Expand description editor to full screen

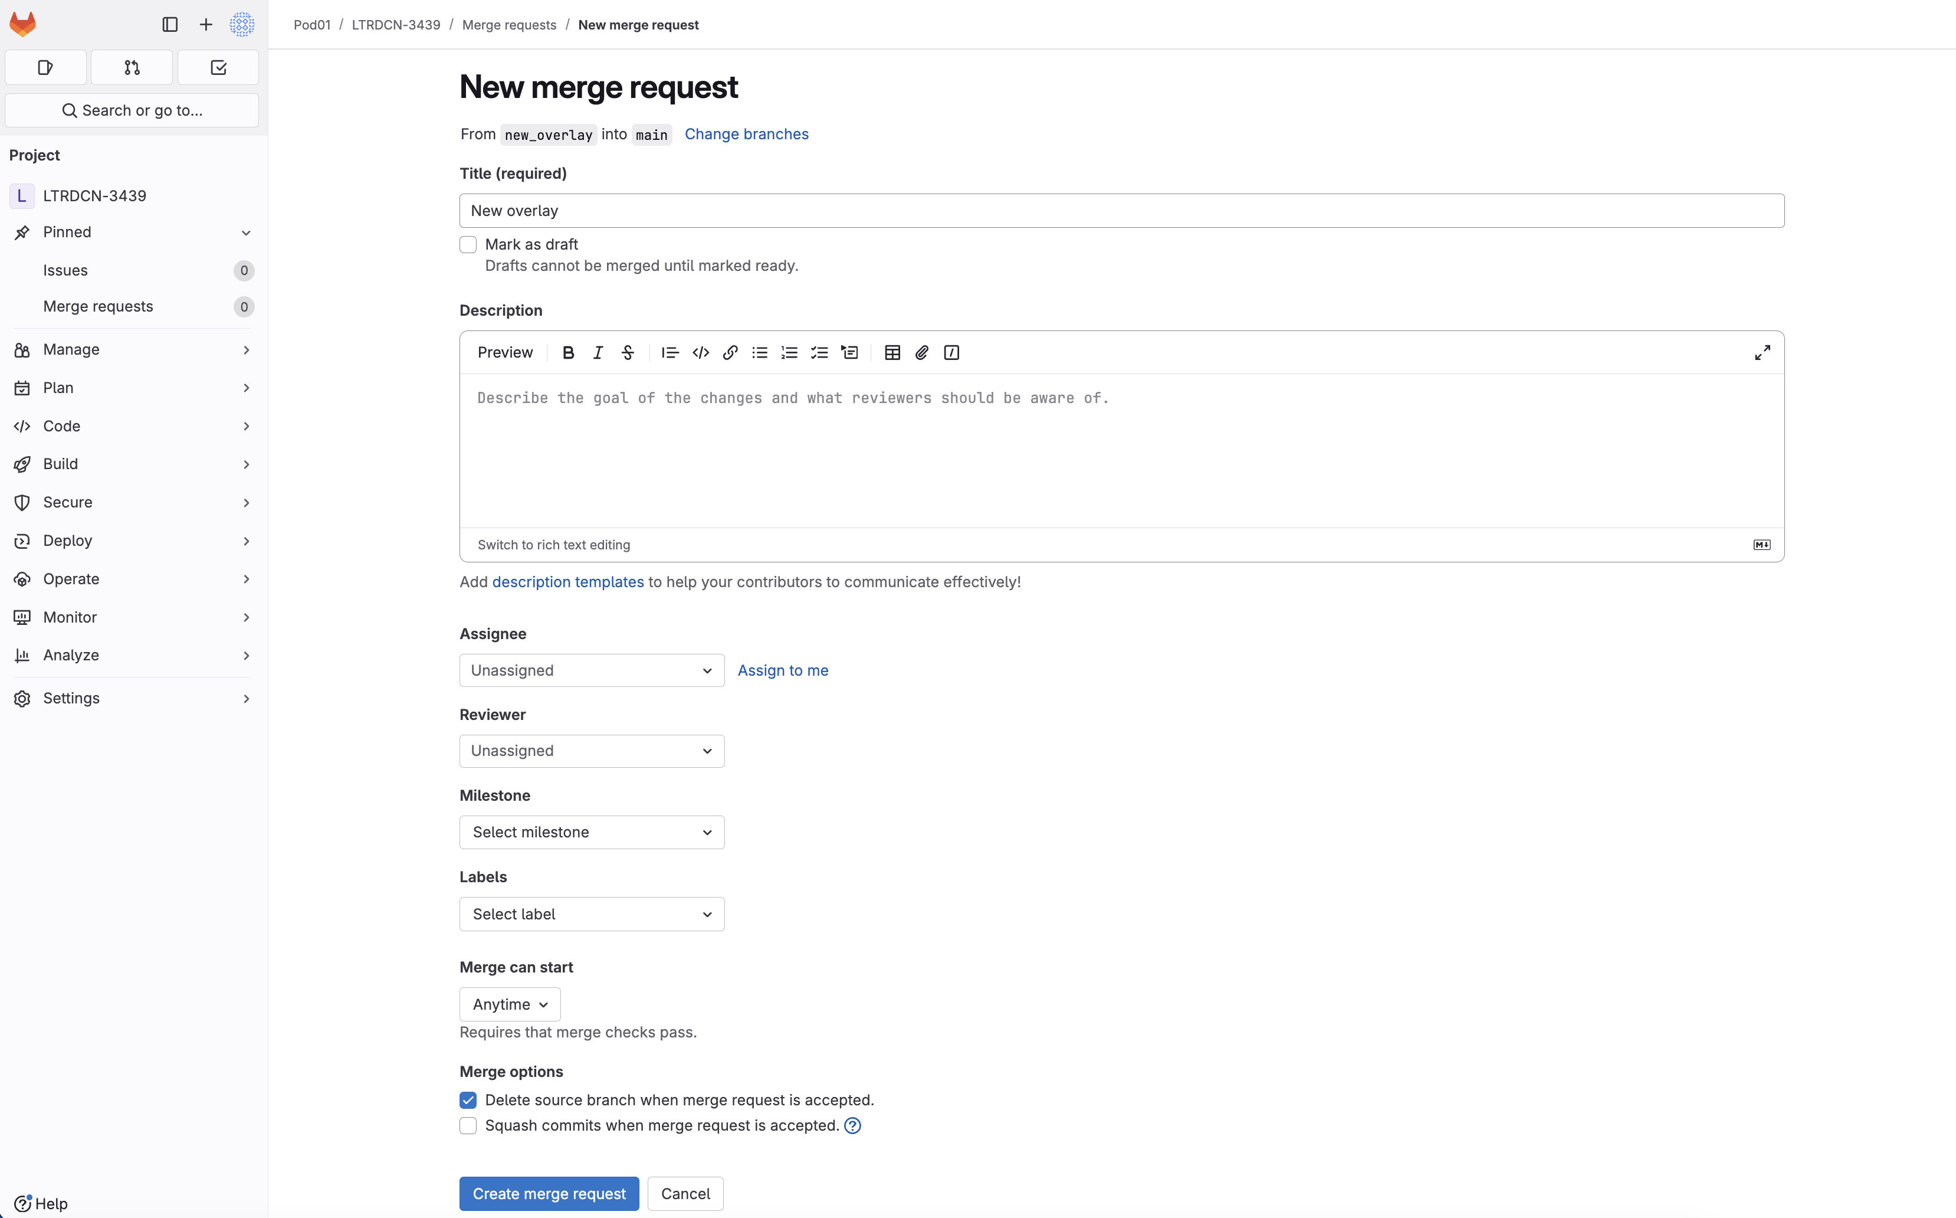1762,352
